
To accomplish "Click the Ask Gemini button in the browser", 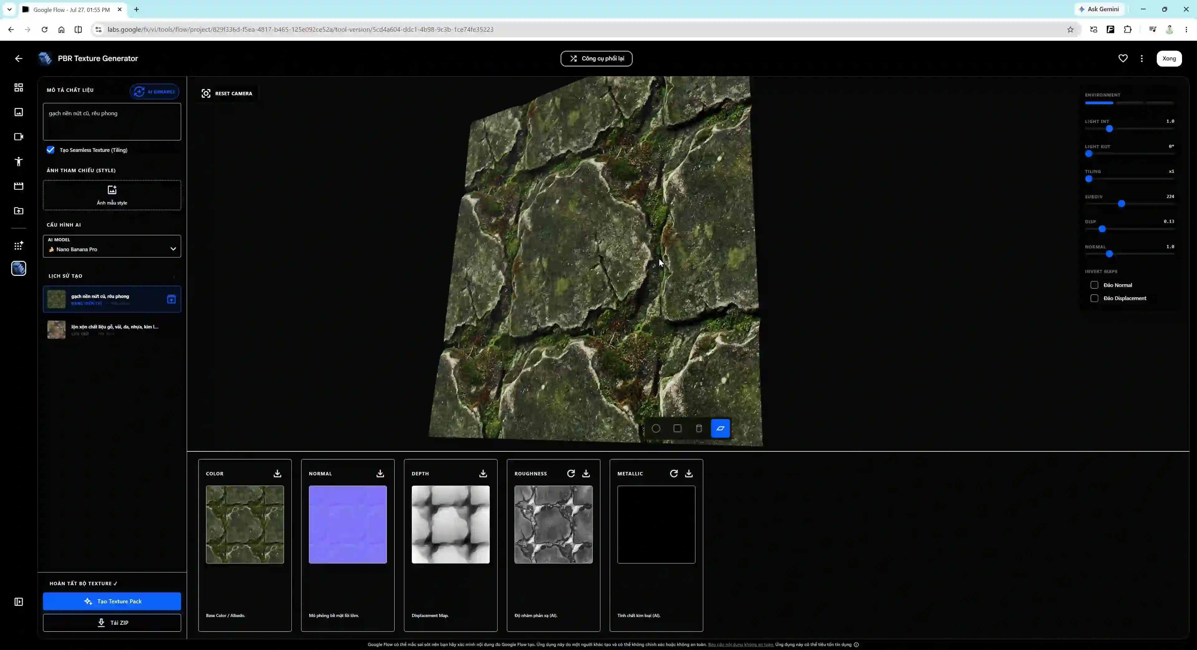I will [x=1098, y=9].
